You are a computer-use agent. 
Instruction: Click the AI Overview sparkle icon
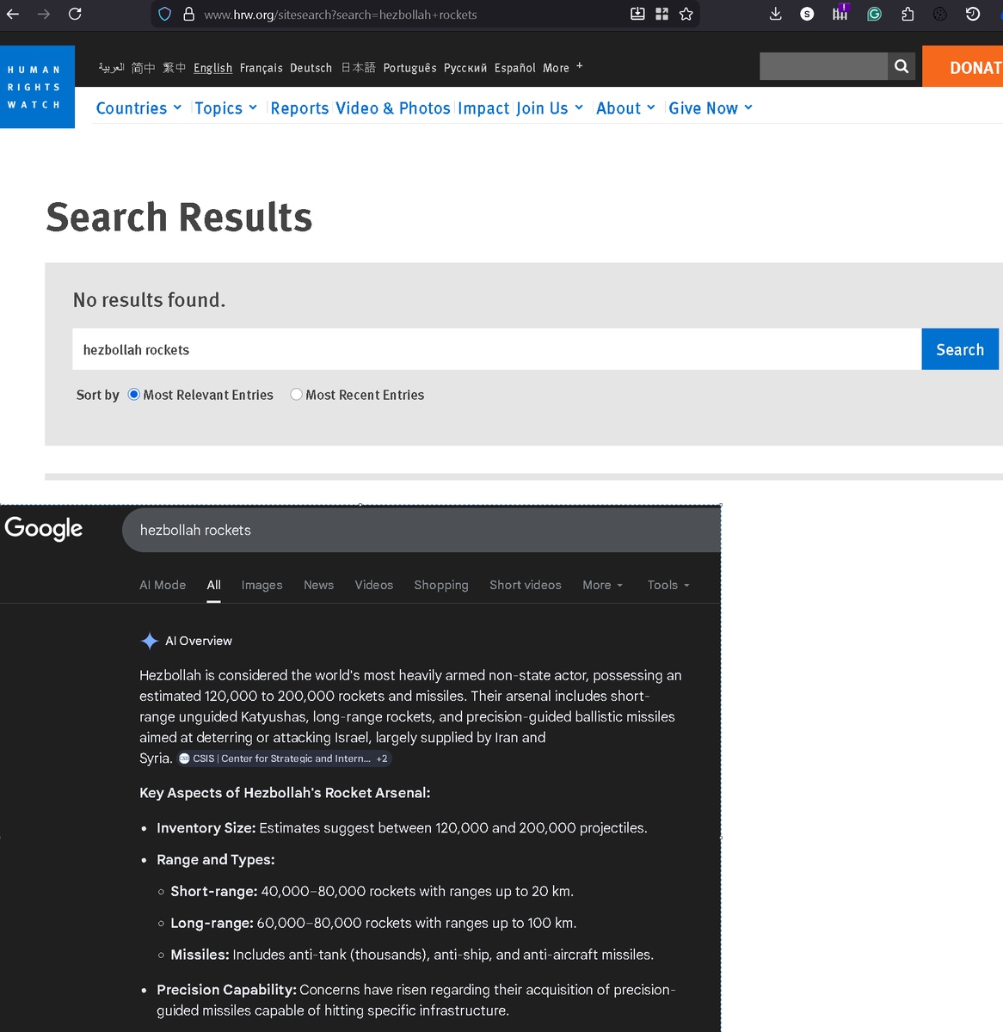[x=149, y=641]
